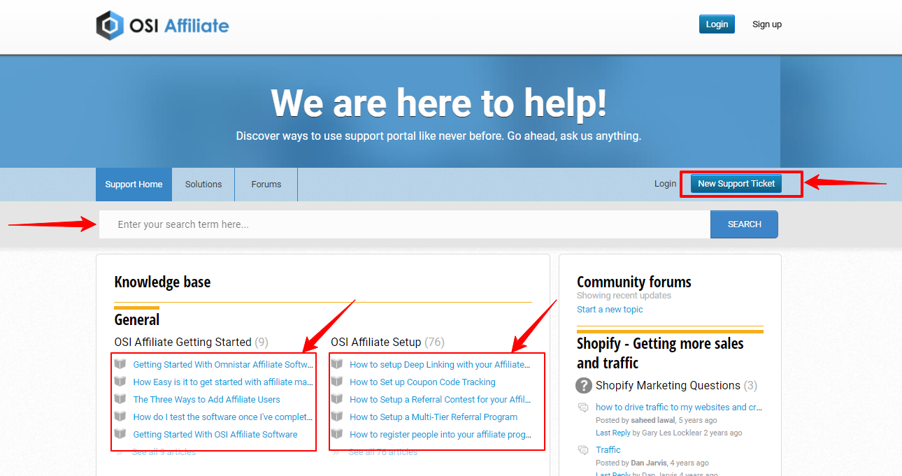Open OSI Affiliate Setup folder
The image size is (902, 476).
point(376,342)
